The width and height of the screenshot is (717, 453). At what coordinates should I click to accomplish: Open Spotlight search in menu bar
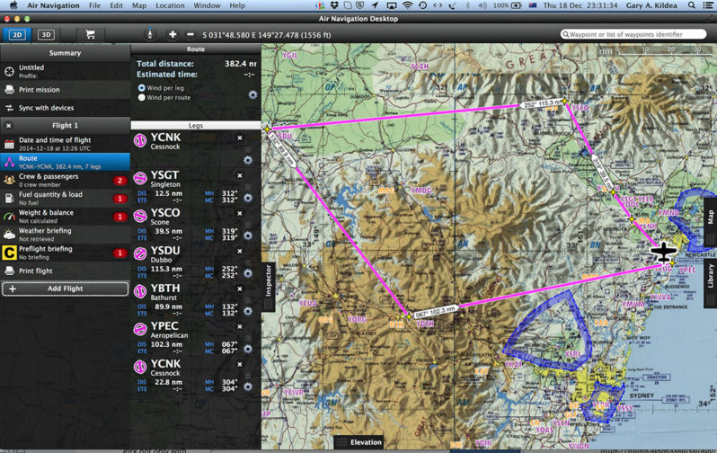(692, 5)
